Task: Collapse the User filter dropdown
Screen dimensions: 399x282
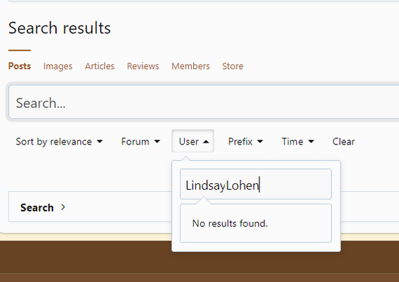Action: (193, 141)
